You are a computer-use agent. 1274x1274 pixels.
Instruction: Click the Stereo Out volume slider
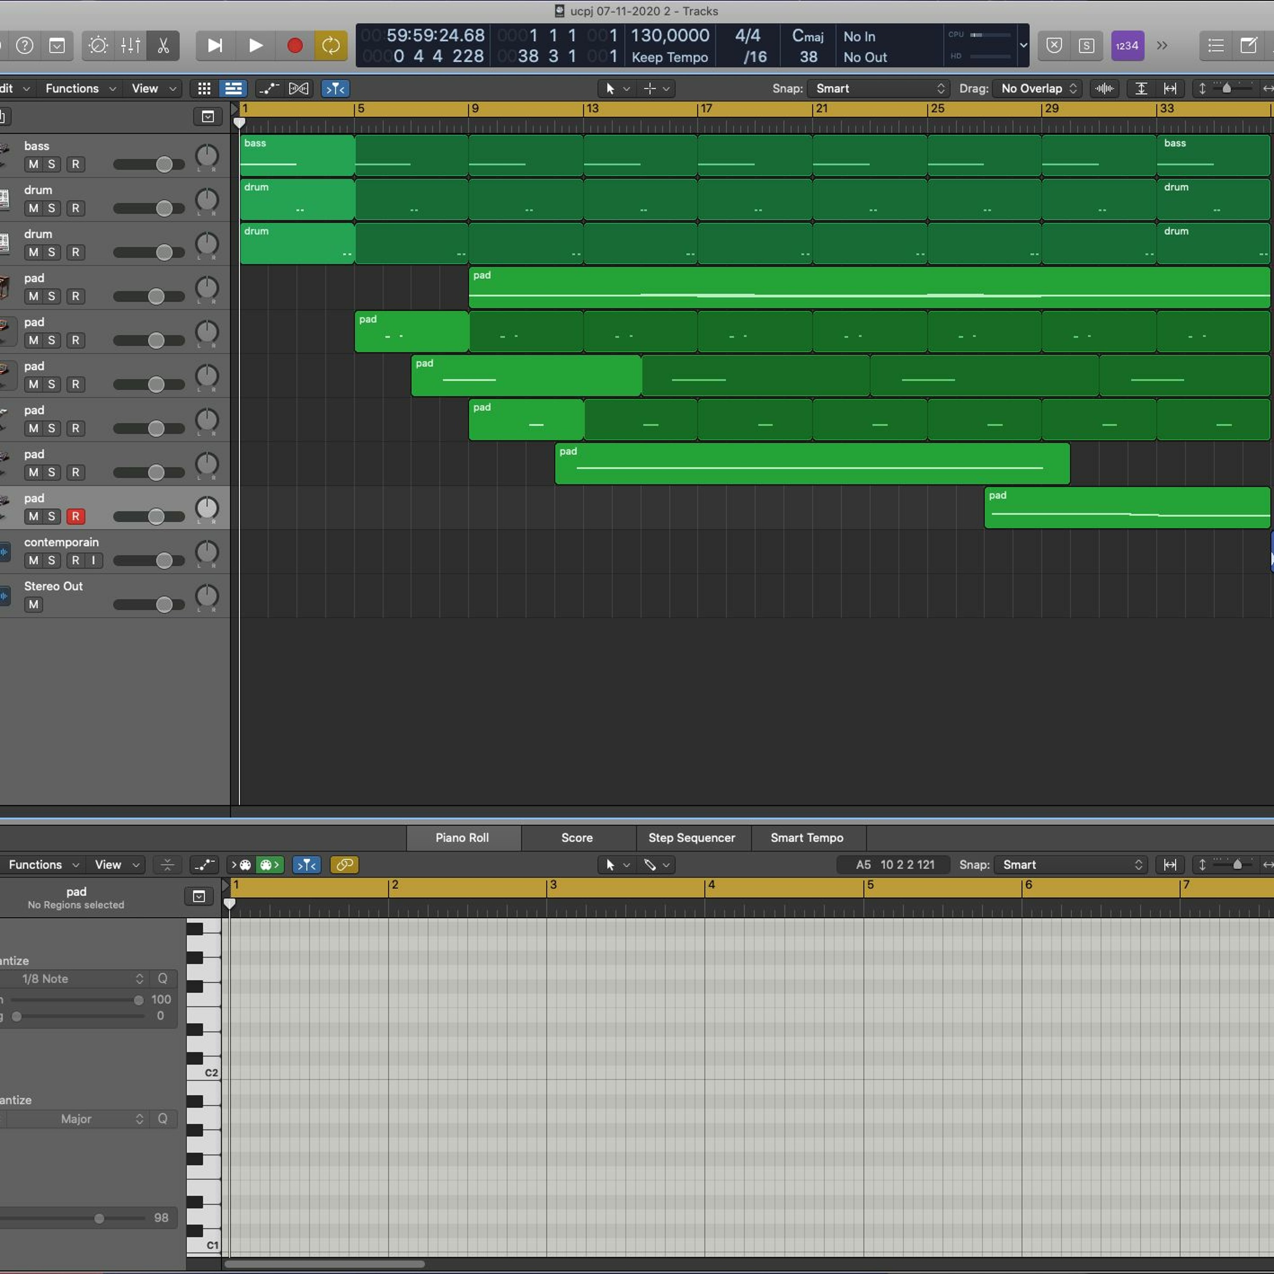tap(149, 605)
